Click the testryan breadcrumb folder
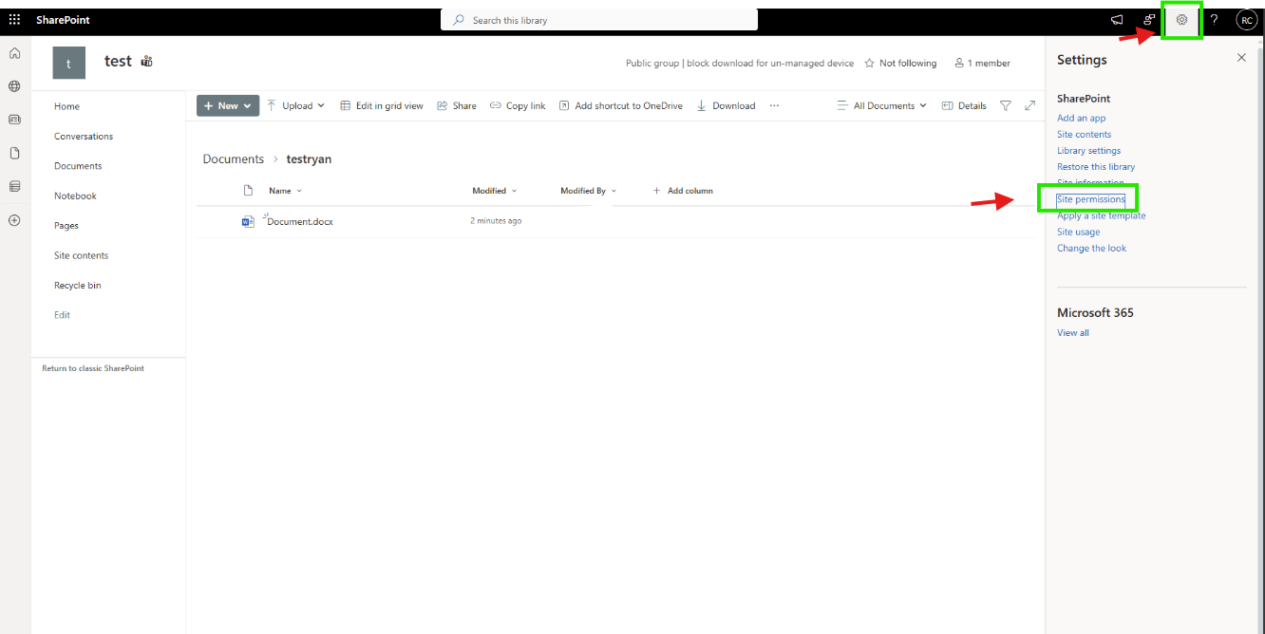Viewport: 1265px width, 634px height. click(x=309, y=159)
